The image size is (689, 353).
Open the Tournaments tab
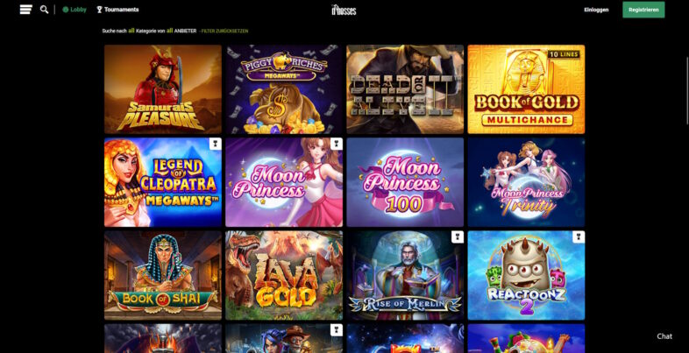(117, 10)
